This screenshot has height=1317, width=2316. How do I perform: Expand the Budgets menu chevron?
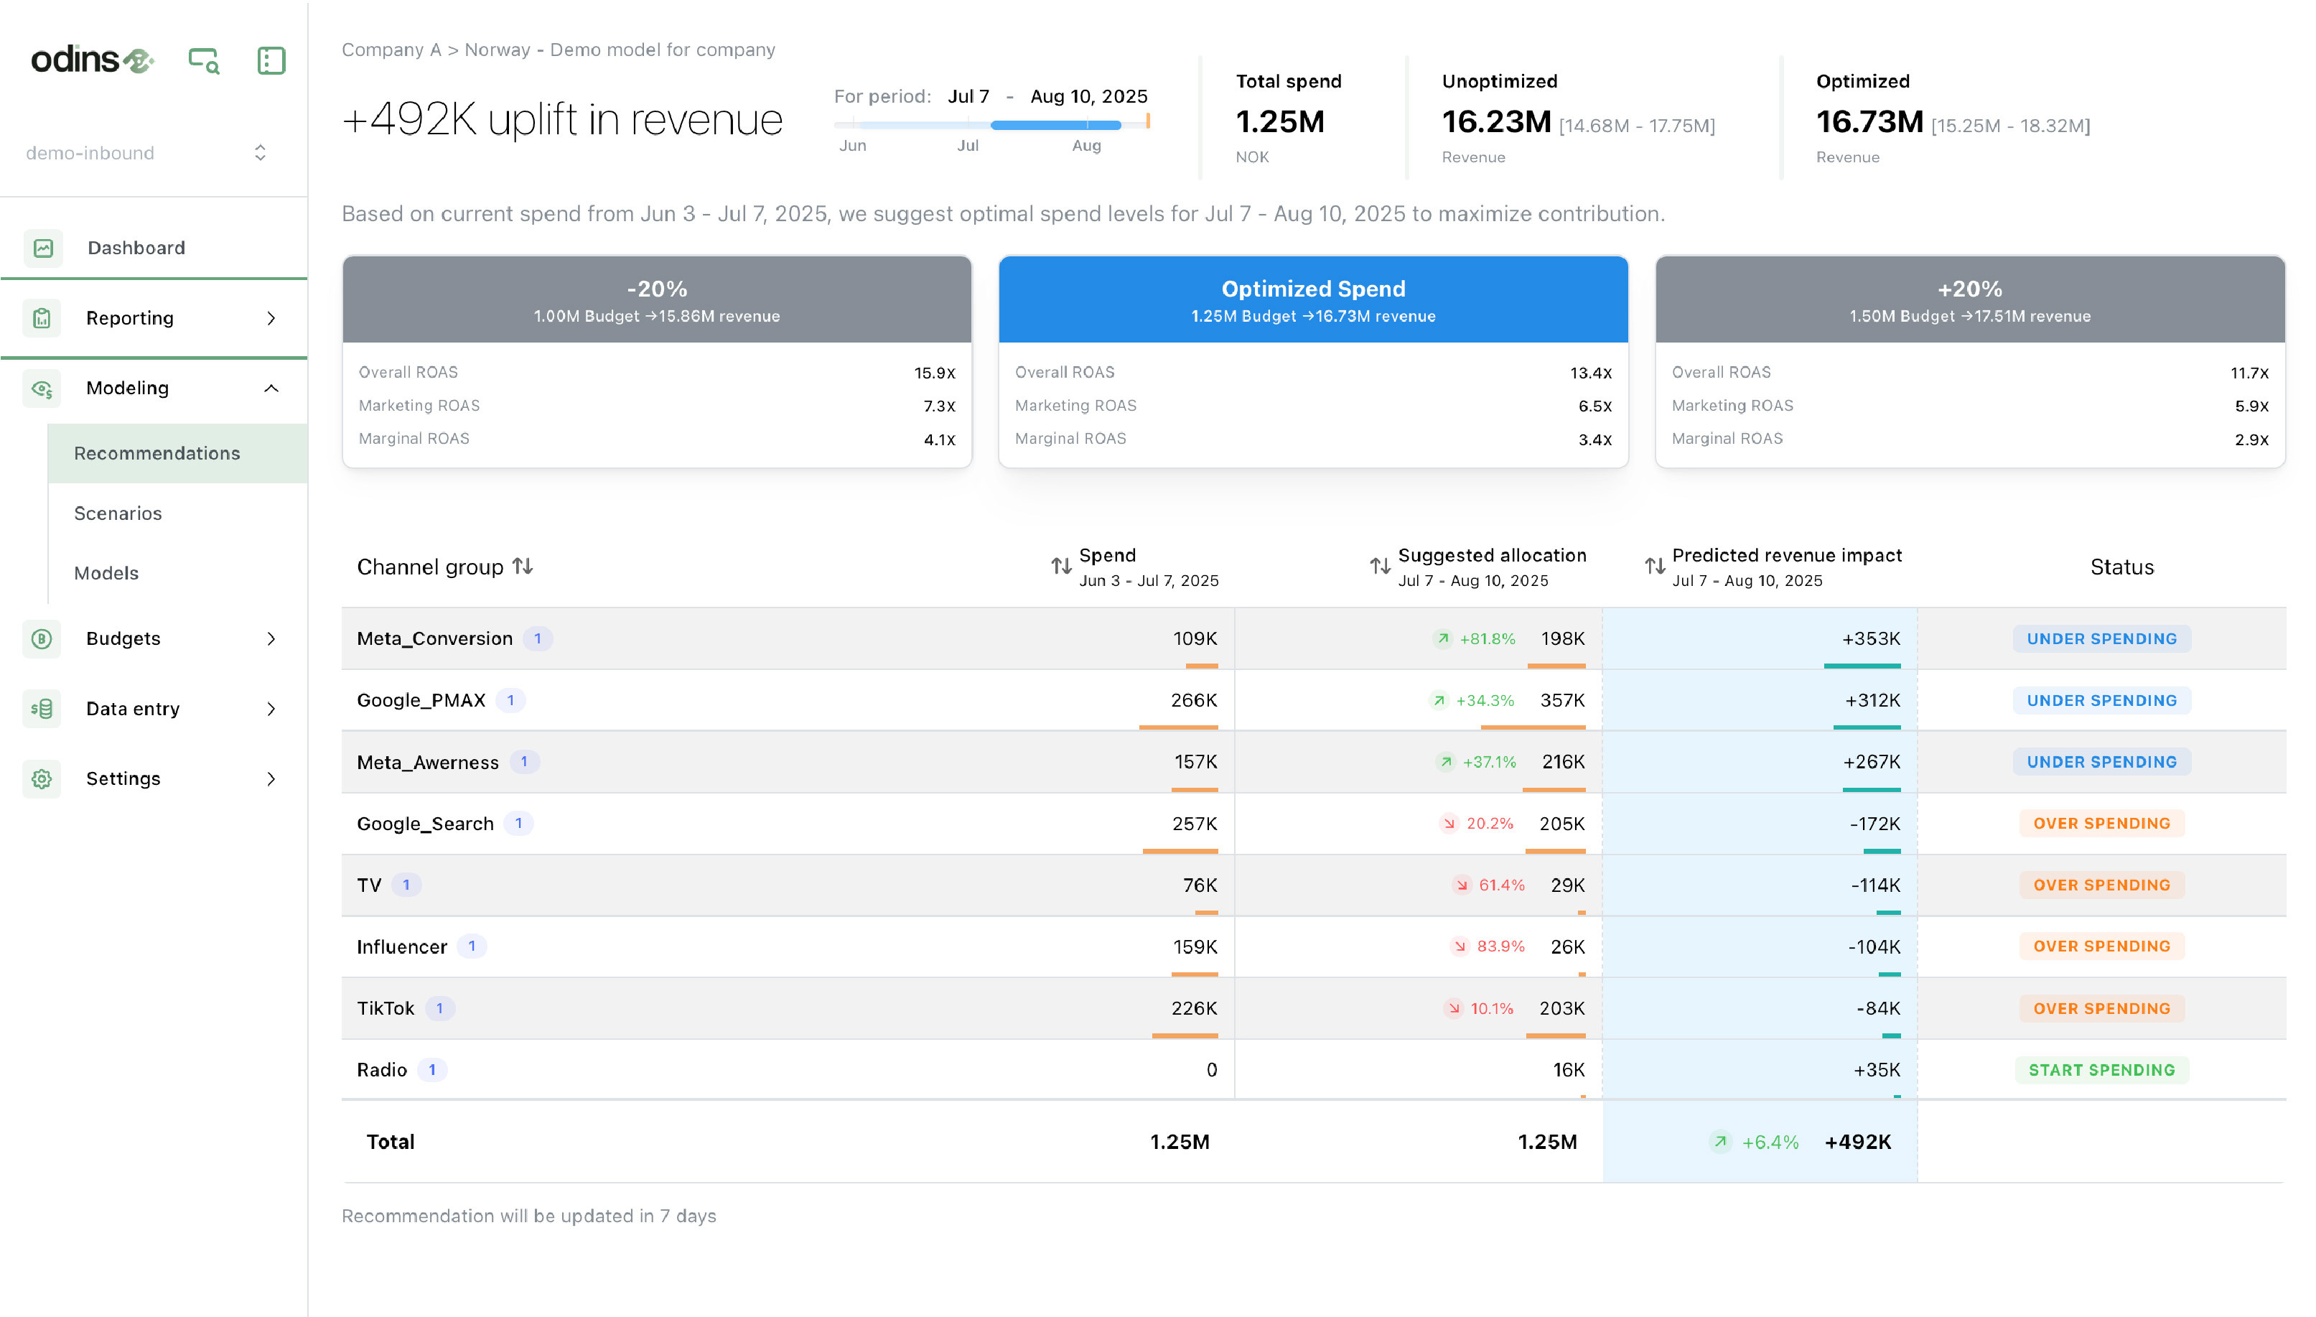coord(271,638)
